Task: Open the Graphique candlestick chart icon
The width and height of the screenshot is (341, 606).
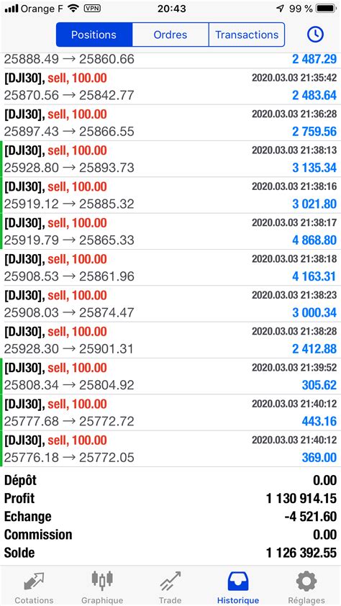Action: (102, 579)
